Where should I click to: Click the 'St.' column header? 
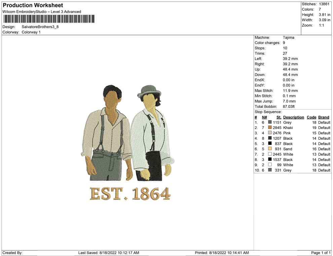pos(279,117)
